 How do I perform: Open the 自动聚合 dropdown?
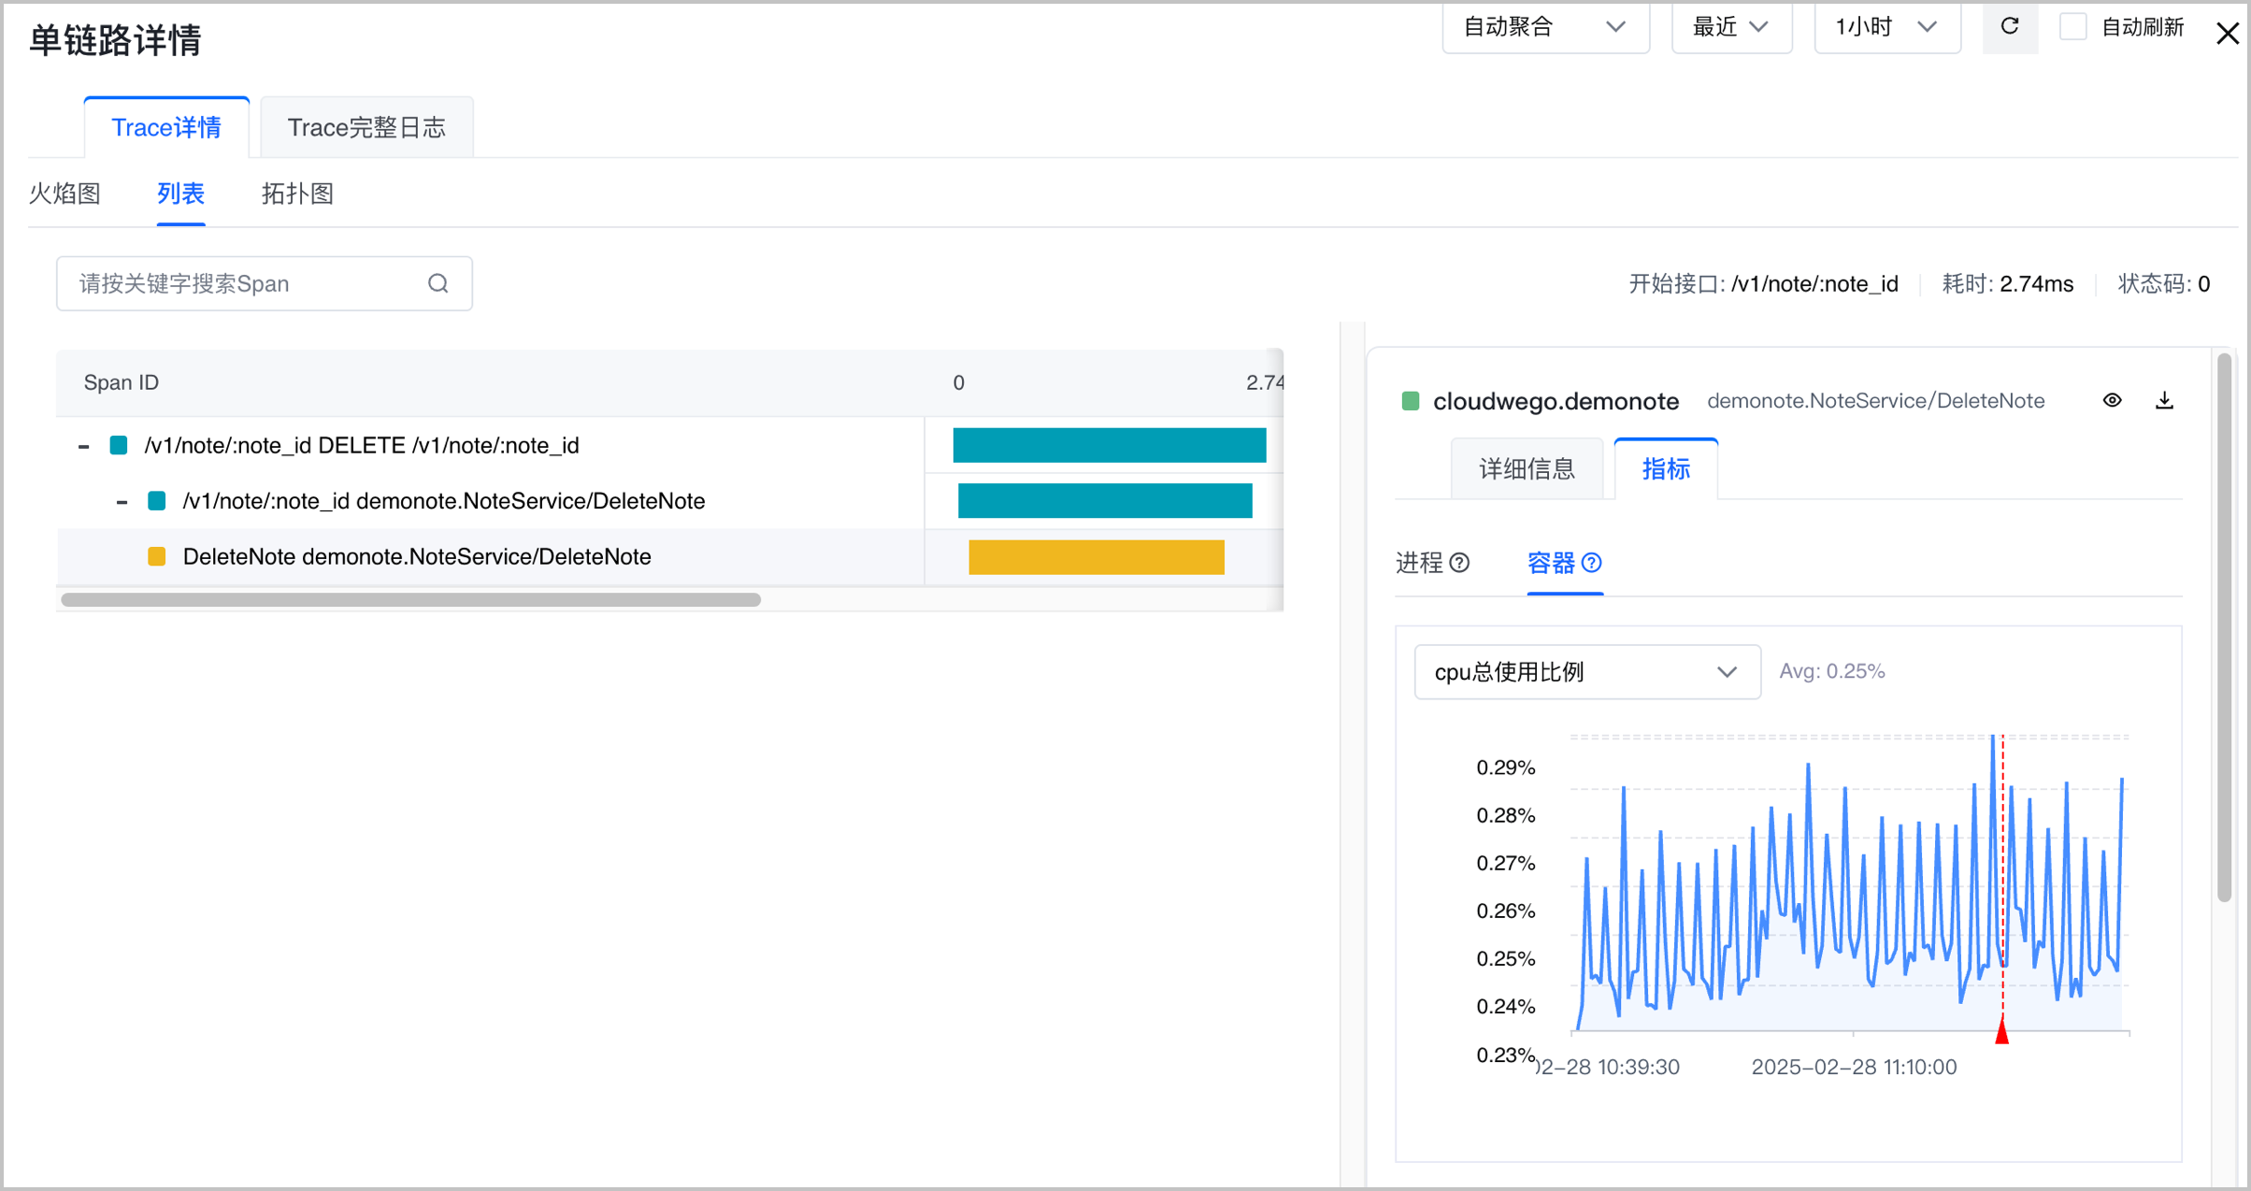pos(1545,27)
